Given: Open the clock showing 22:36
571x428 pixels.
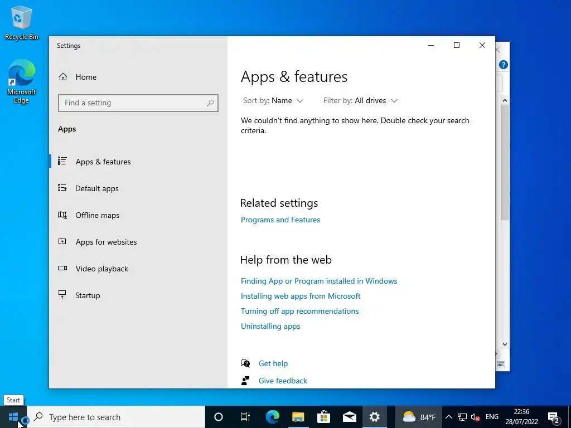Looking at the screenshot, I should [x=521, y=417].
